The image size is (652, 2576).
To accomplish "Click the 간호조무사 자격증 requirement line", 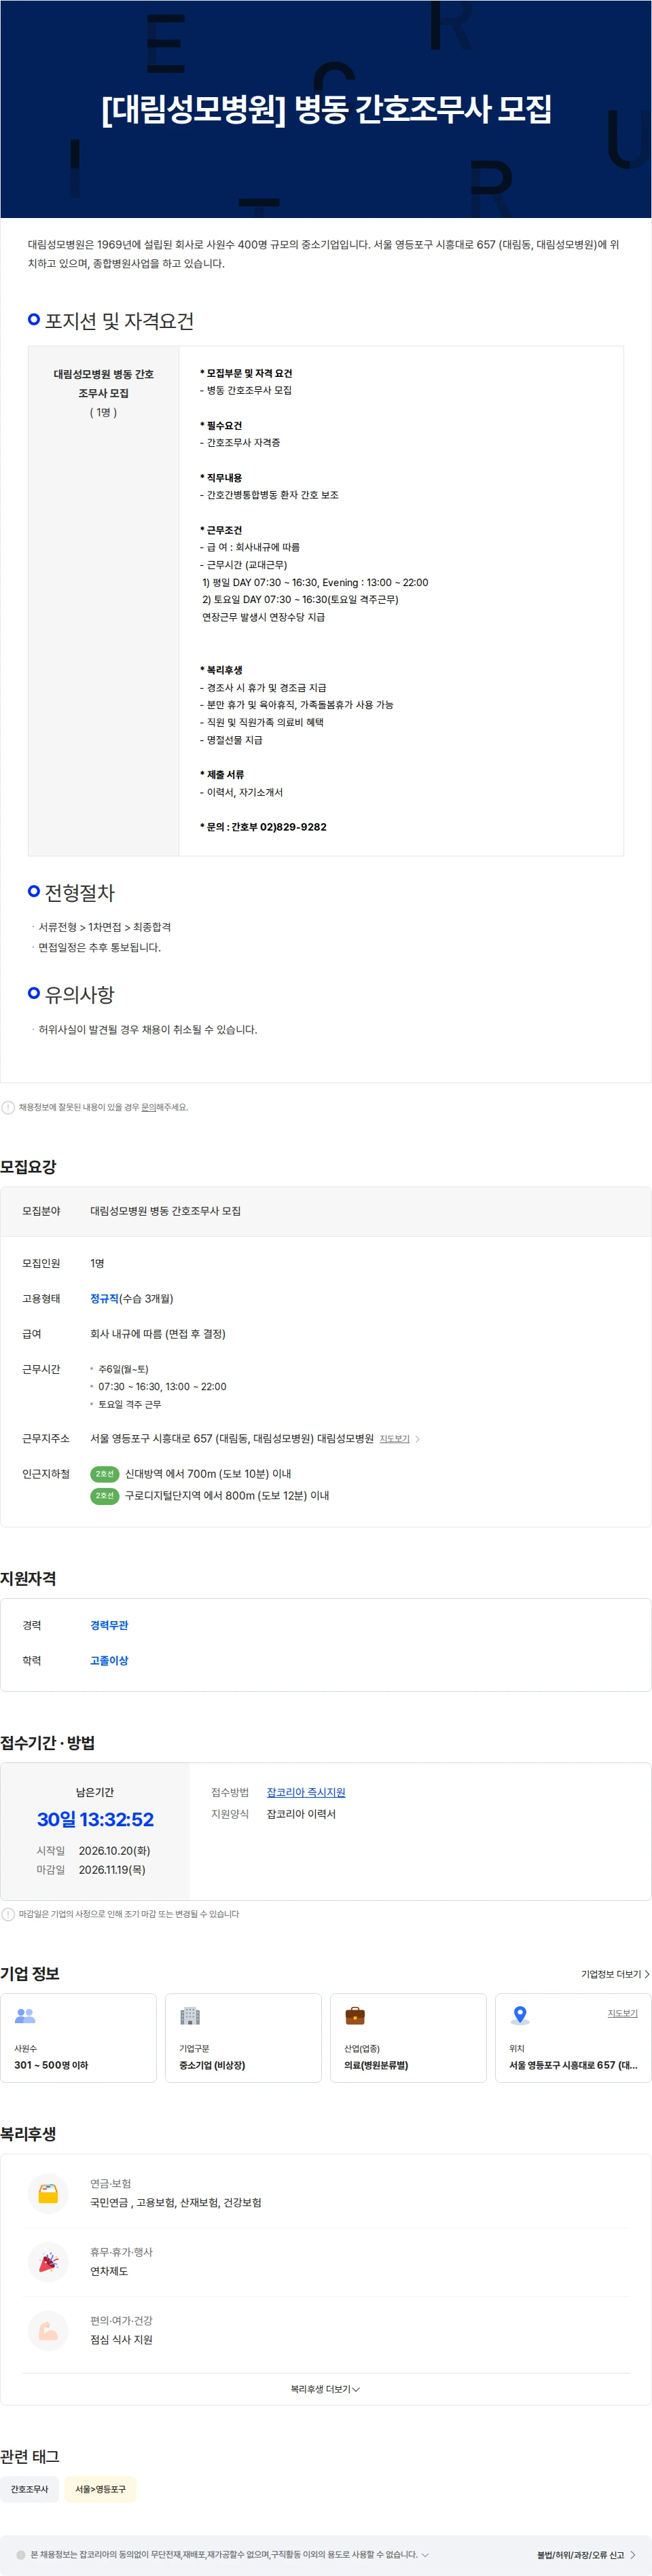I will [x=240, y=442].
